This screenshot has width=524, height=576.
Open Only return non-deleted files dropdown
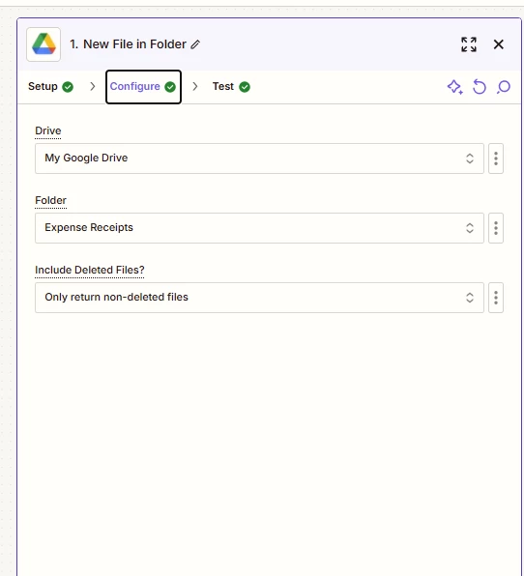pyautogui.click(x=259, y=298)
